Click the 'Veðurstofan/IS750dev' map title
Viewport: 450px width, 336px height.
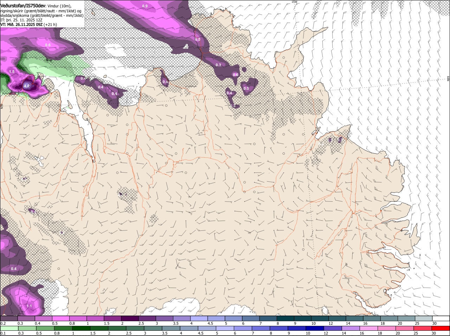pyautogui.click(x=23, y=5)
